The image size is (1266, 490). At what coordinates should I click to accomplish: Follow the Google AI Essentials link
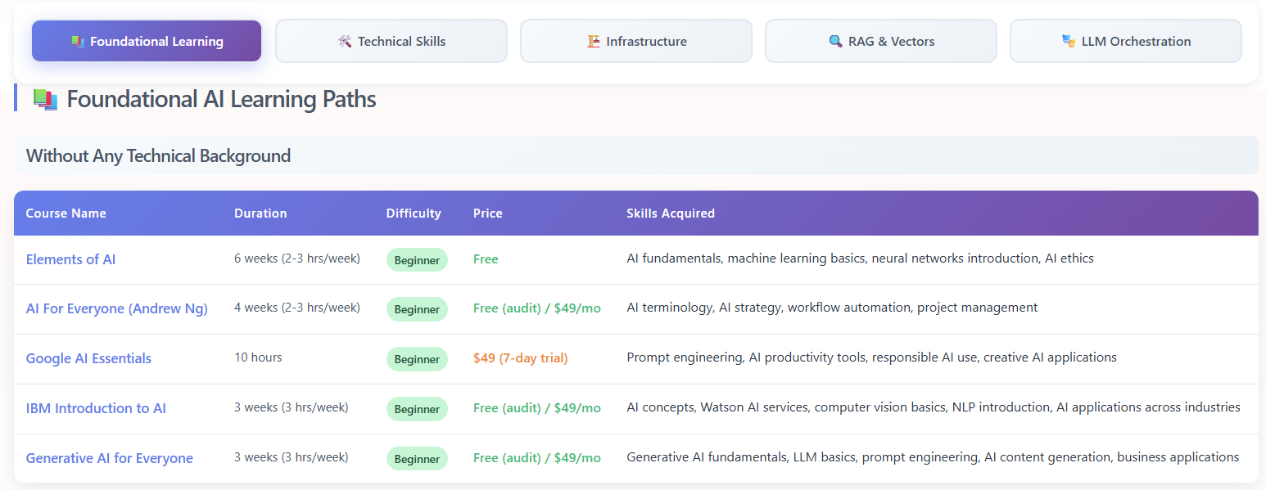(88, 358)
